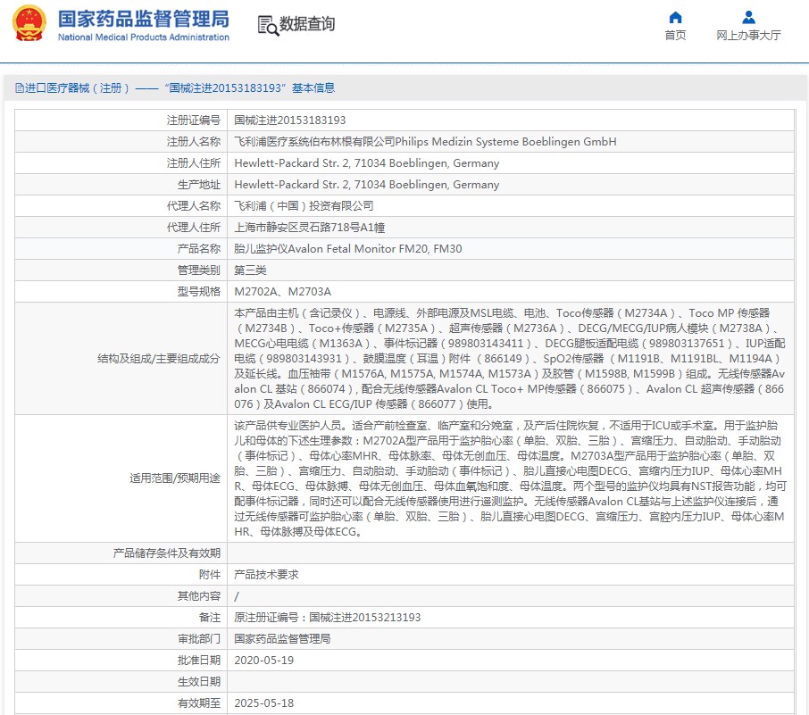This screenshot has width=809, height=715.
Task: Click the 注册人住所 Hewlett-Packard Str. address
Action: (366, 163)
